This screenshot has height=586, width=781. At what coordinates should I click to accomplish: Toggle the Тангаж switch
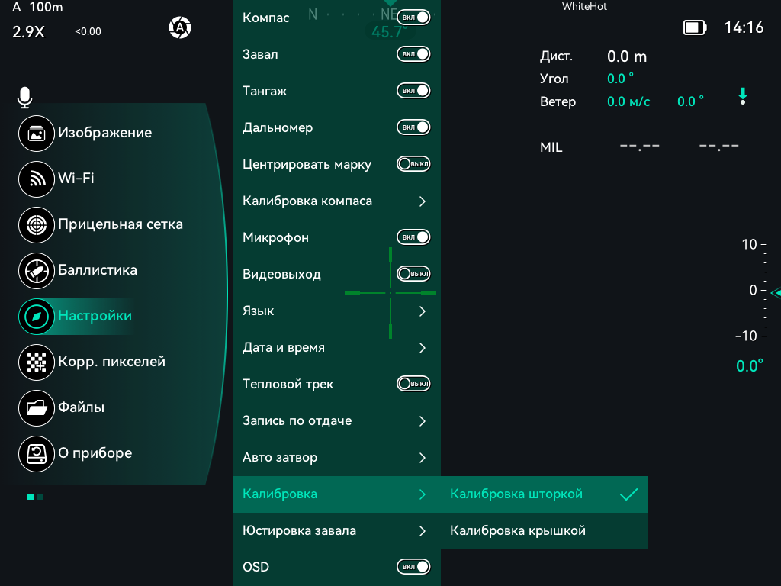coord(413,91)
